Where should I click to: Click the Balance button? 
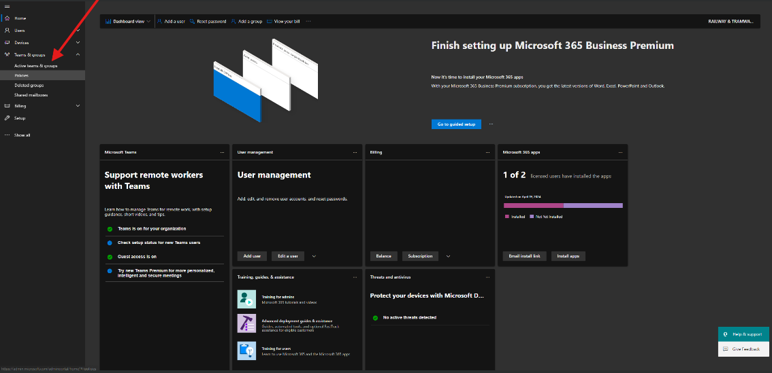[383, 256]
